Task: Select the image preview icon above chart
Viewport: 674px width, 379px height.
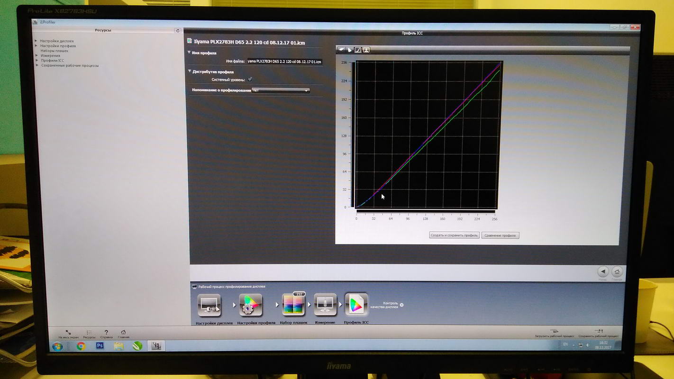Action: [366, 49]
